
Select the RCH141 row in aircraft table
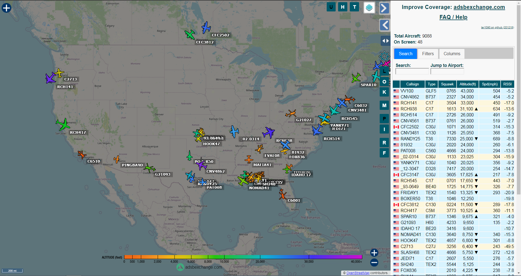click(x=453, y=103)
